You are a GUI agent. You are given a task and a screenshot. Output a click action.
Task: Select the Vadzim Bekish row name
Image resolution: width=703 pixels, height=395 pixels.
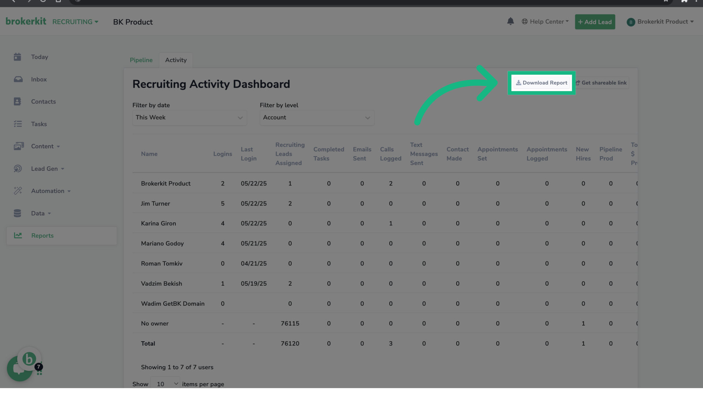[161, 284]
